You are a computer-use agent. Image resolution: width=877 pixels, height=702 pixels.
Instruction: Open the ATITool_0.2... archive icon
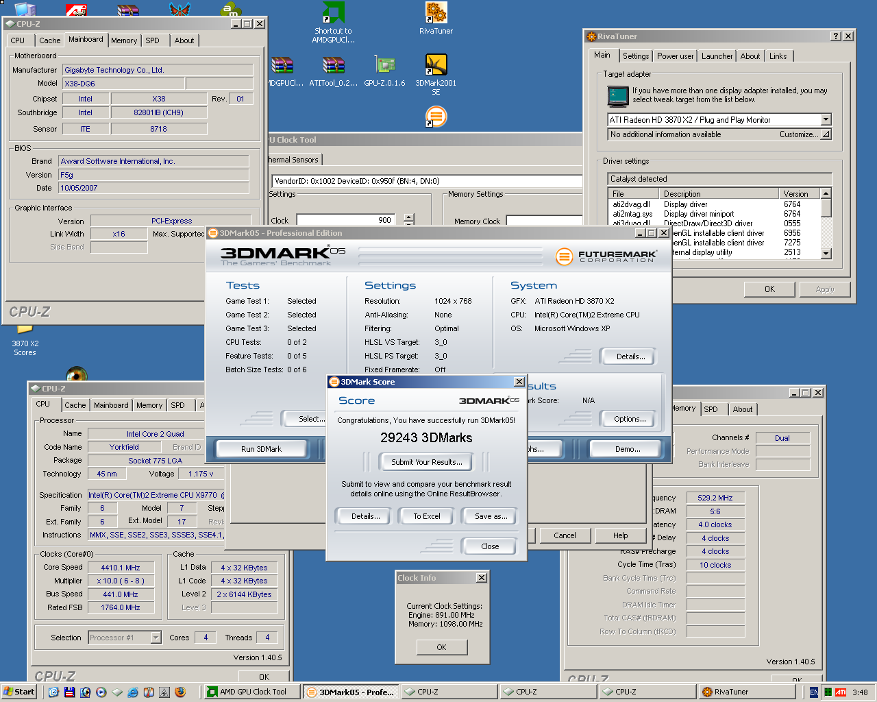(333, 65)
